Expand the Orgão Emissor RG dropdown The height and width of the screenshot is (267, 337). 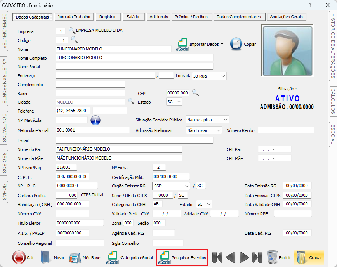point(186,186)
